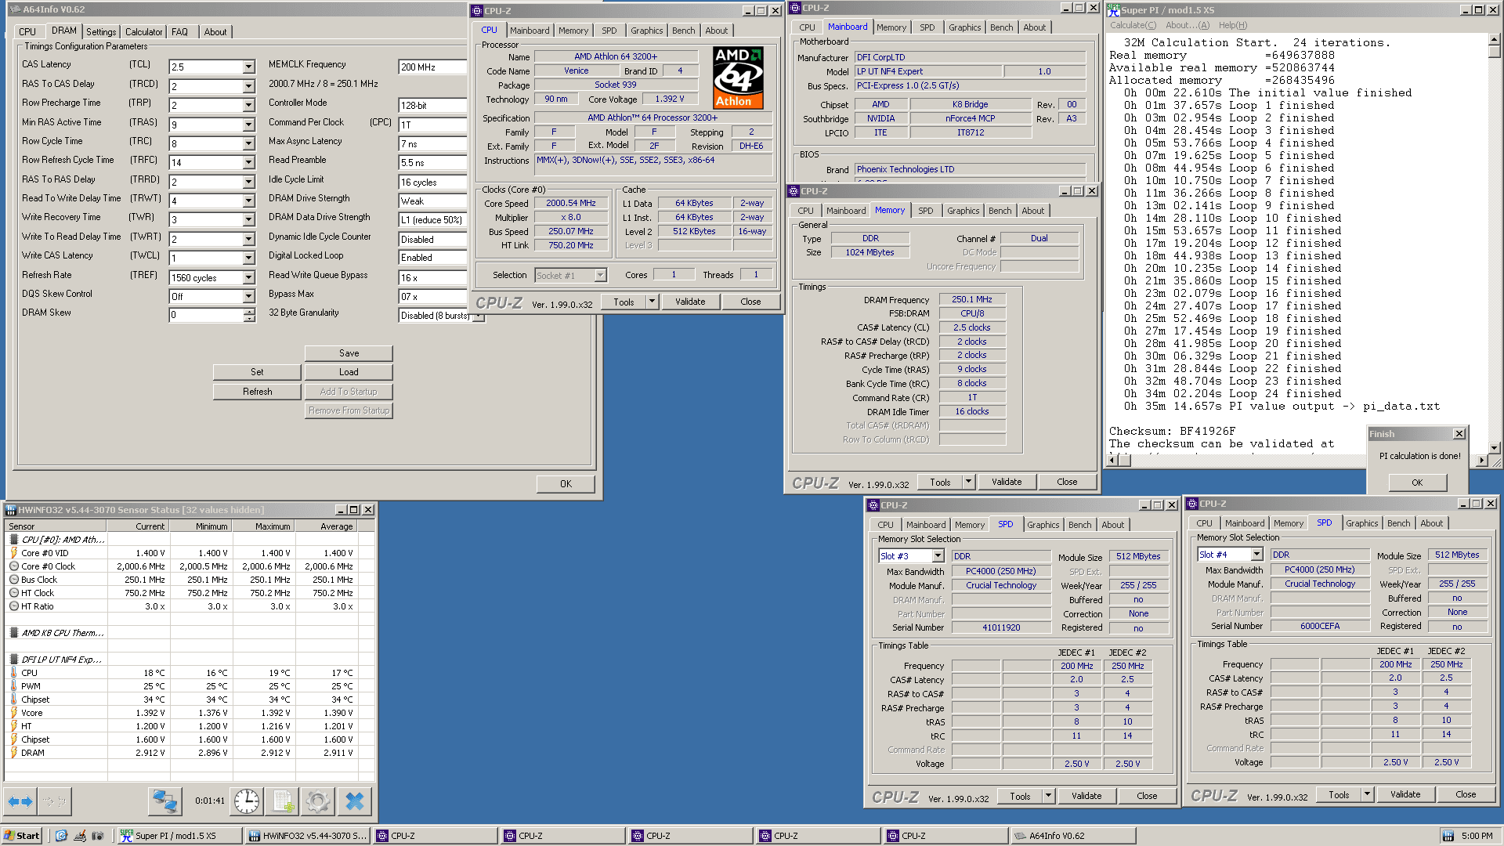Click MEMCLK Frequency 200 MHz field
This screenshot has height=846, width=1504.
[433, 67]
